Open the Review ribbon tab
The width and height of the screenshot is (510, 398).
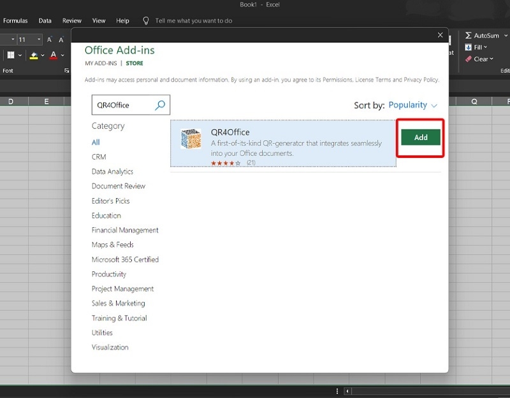tap(72, 20)
